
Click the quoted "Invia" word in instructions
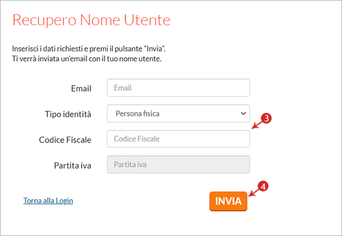coord(154,49)
